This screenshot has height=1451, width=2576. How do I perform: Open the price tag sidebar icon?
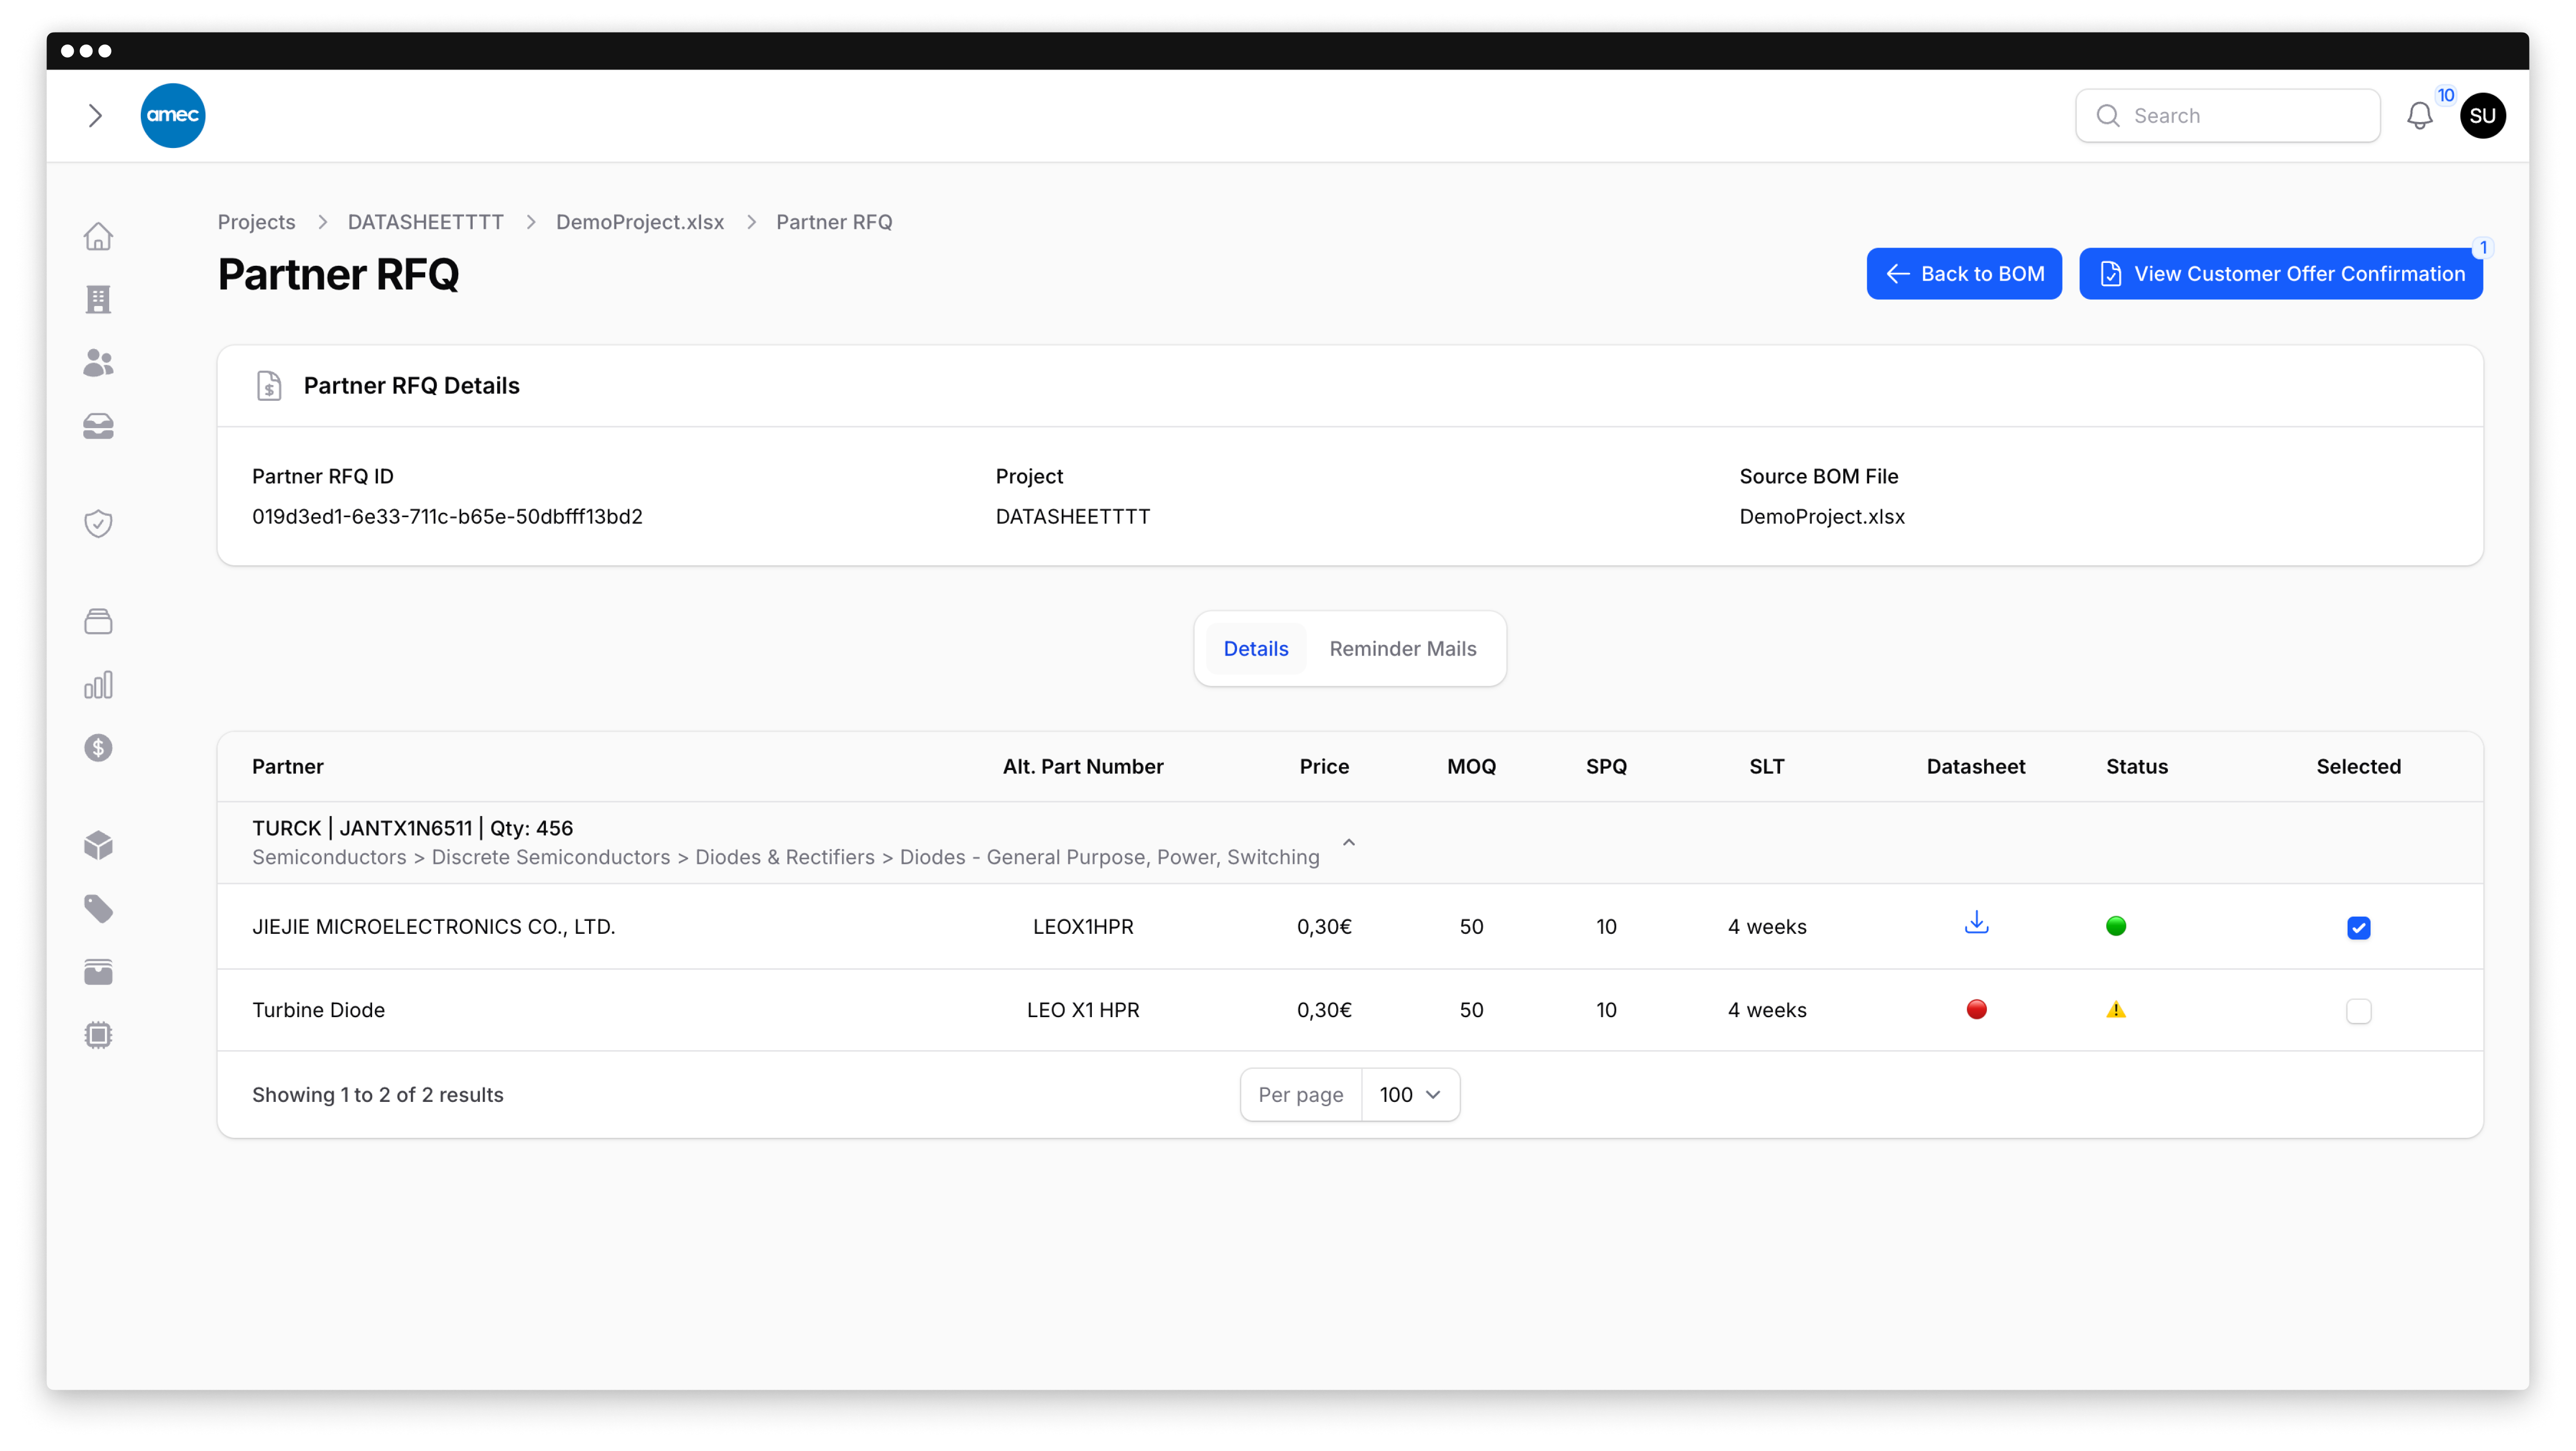coord(98,909)
